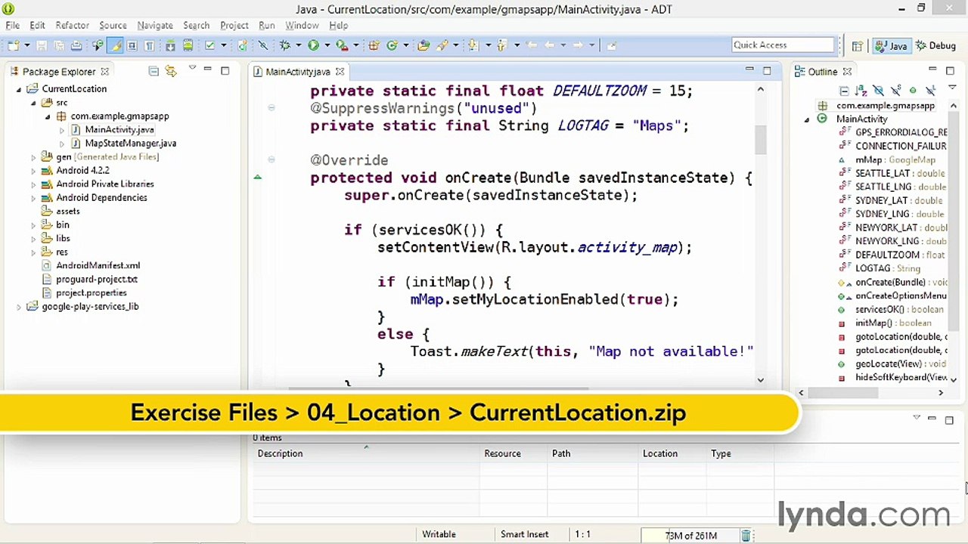The image size is (968, 544).
Task: Minimize the editor area
Action: [749, 70]
